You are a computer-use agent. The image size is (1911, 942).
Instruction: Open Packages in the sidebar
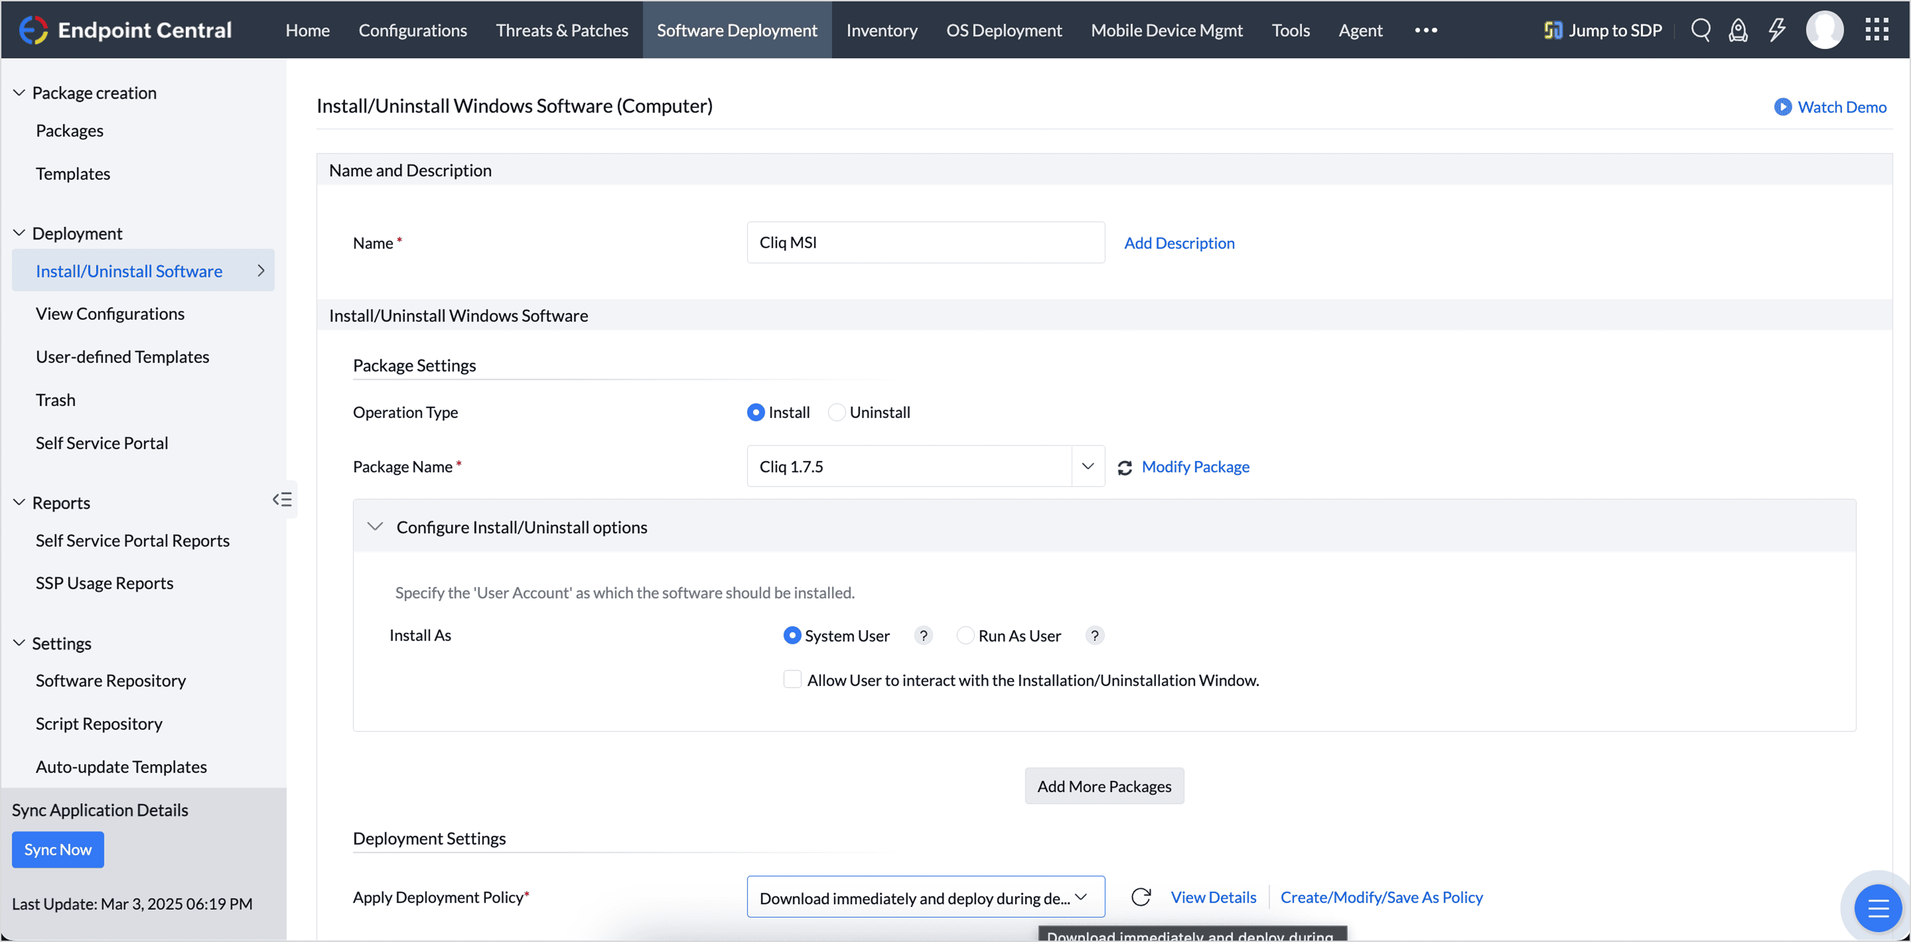(70, 131)
